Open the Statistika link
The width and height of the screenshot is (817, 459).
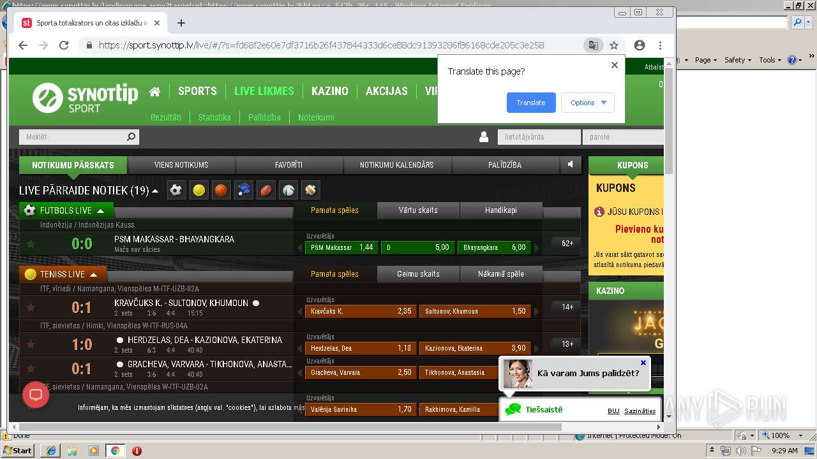pos(214,117)
